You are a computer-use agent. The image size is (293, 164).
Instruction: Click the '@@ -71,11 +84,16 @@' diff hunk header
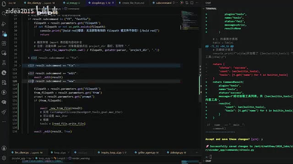pos(220,46)
